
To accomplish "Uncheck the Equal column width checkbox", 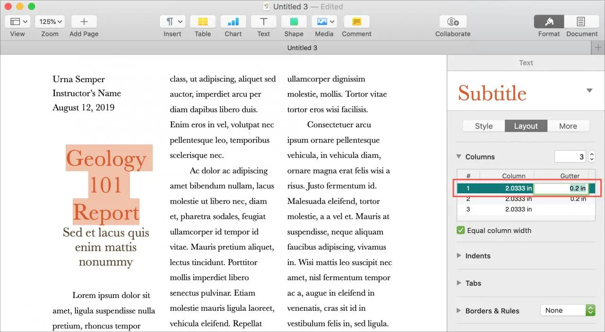I will 461,231.
